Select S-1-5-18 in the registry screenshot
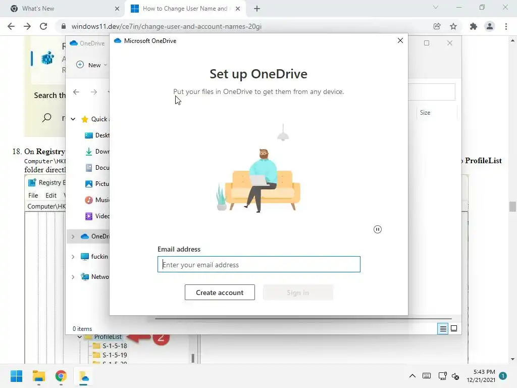 (x=115, y=346)
